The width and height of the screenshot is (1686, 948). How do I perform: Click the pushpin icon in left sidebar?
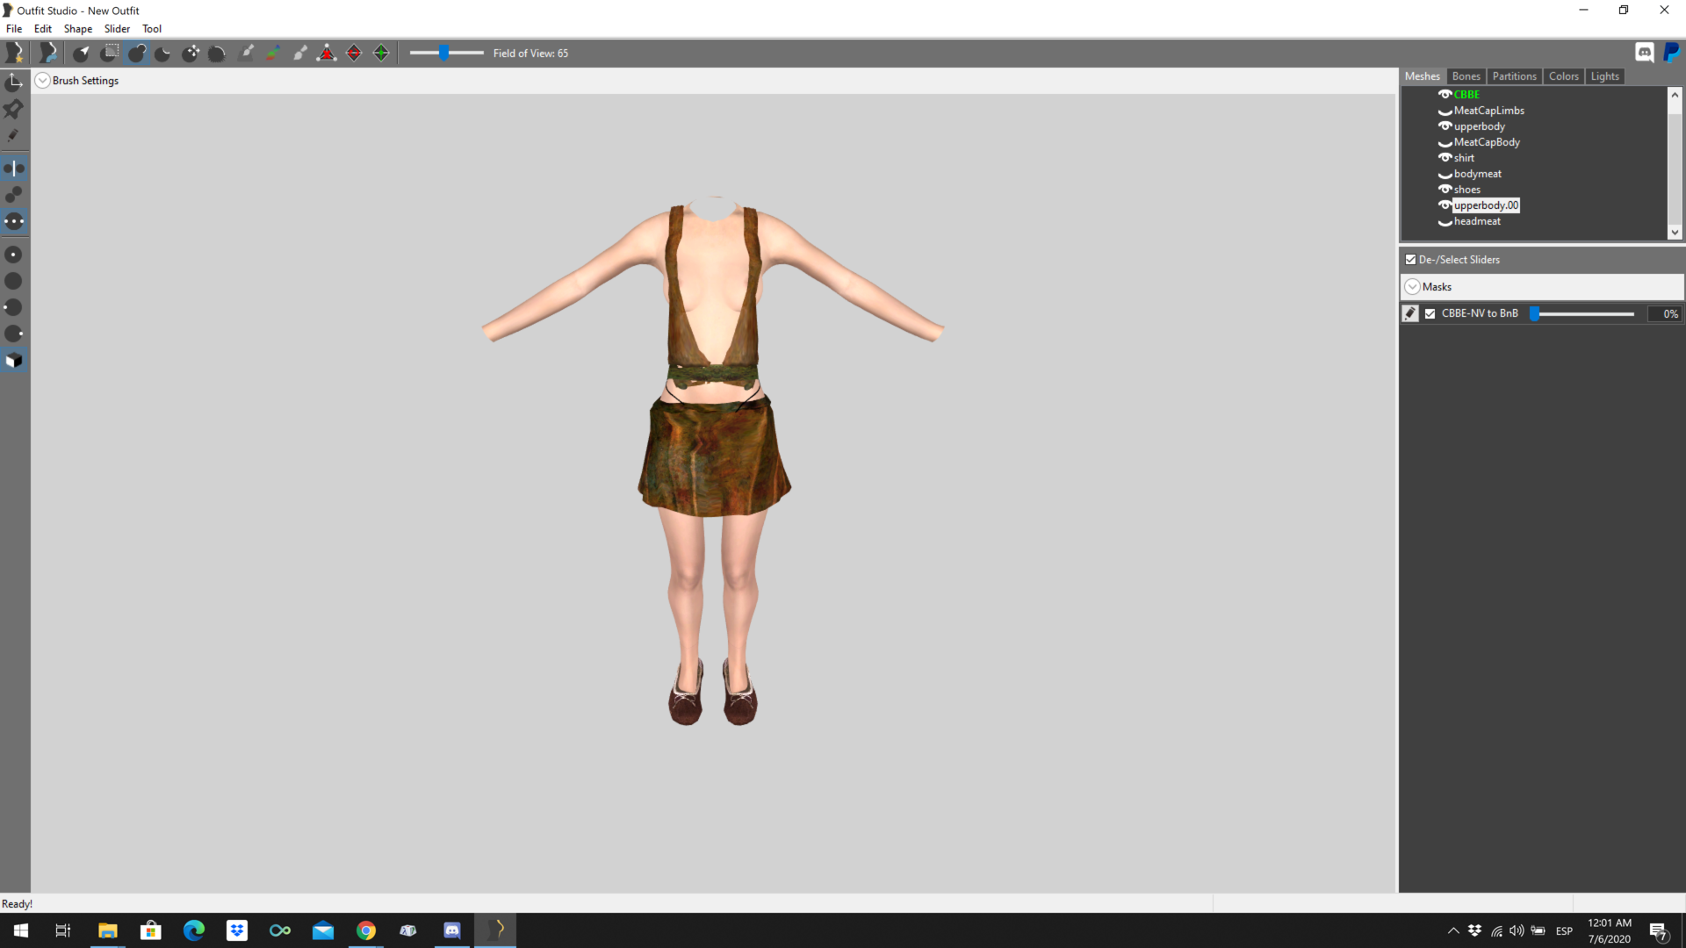coord(14,109)
